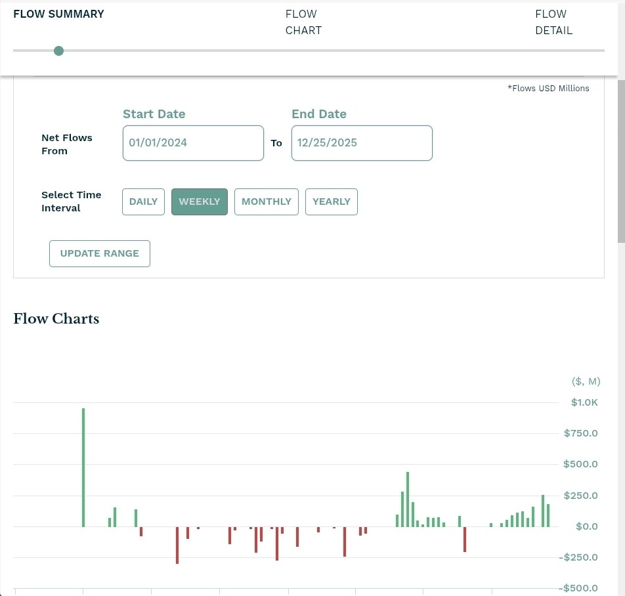Click the tab slider track below Flow Chart
Image resolution: width=625 pixels, height=596 pixels.
point(303,51)
